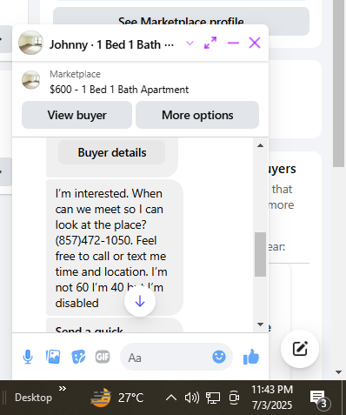Screen dimensions: 346x415
Task: Click the View buyer button
Action: [x=77, y=115]
